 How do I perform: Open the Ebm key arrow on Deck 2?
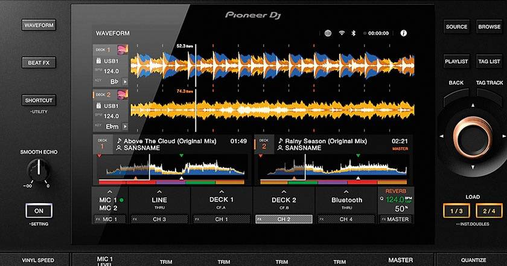(x=125, y=127)
